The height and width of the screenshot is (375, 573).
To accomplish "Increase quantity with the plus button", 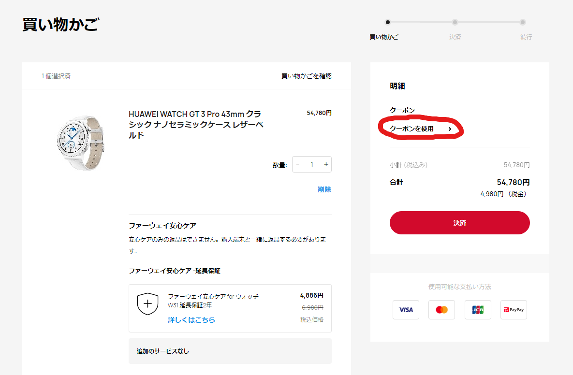I will pyautogui.click(x=326, y=164).
